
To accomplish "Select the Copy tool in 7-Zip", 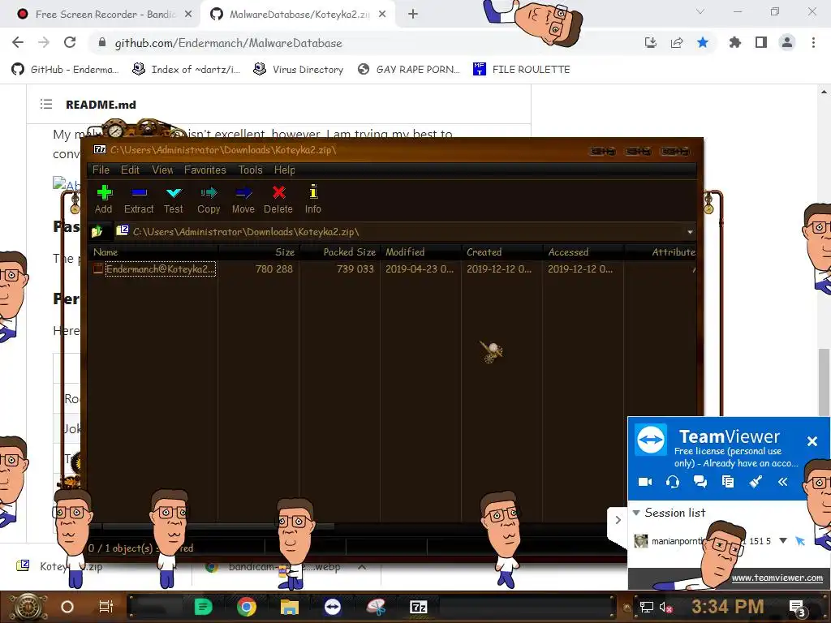I will [x=209, y=200].
